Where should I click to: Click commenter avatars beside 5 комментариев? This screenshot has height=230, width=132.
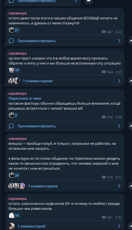[17, 186]
